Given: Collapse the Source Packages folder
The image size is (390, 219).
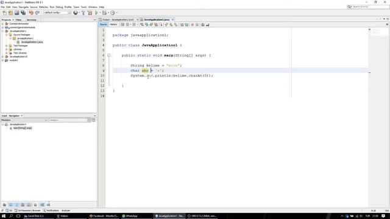Looking at the screenshot, I should [x=7, y=35].
